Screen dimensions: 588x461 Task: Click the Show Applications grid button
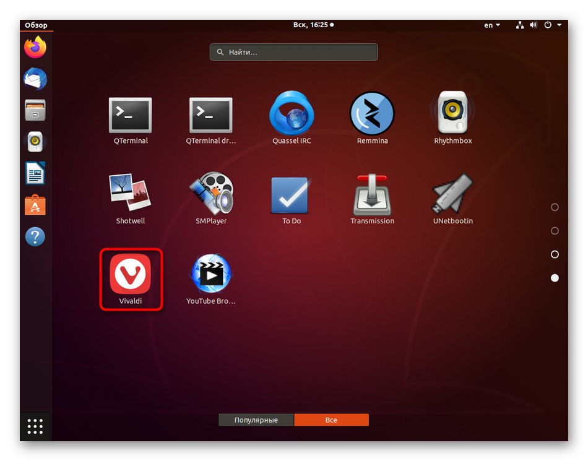(35, 426)
